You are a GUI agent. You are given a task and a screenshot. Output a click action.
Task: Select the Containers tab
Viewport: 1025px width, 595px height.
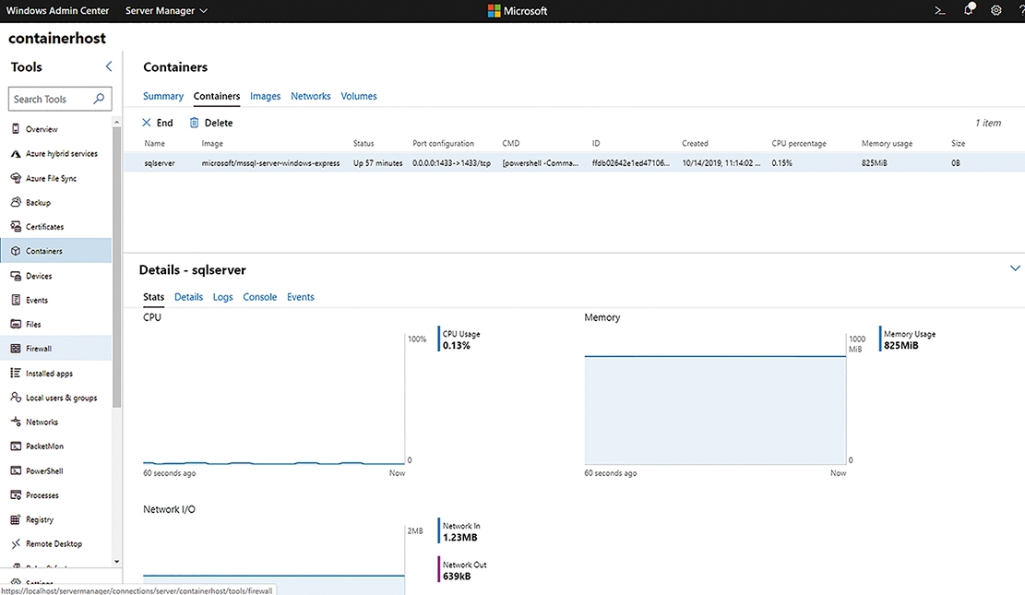[x=217, y=96]
